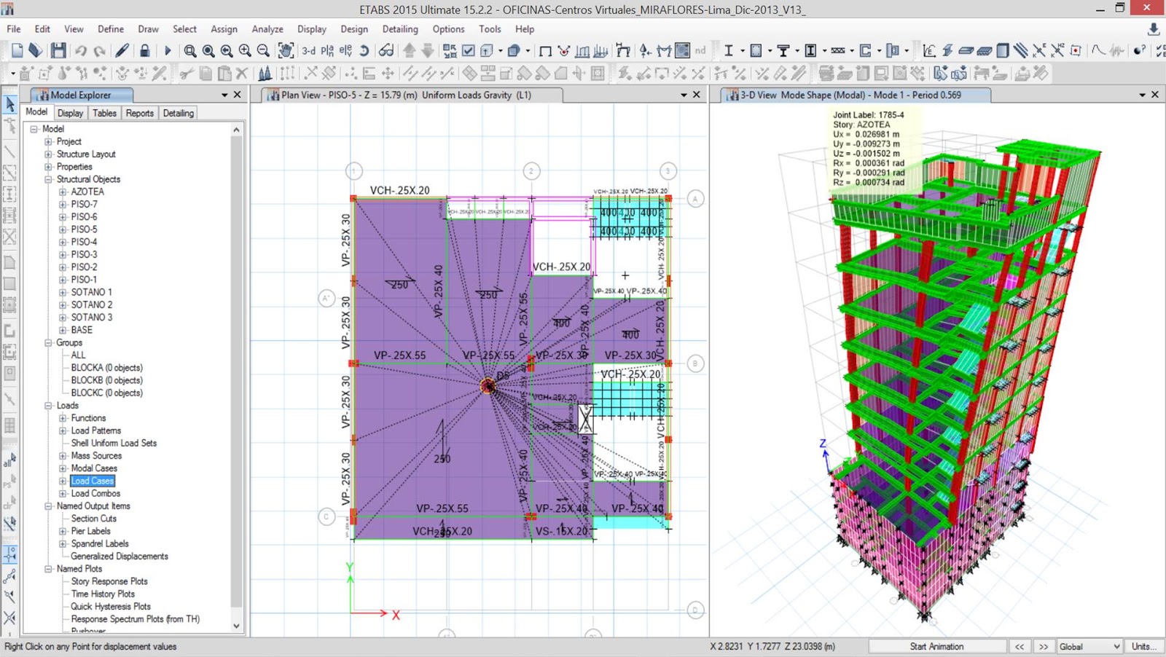Select the Pan tool
This screenshot has width=1166, height=657.
(x=286, y=50)
